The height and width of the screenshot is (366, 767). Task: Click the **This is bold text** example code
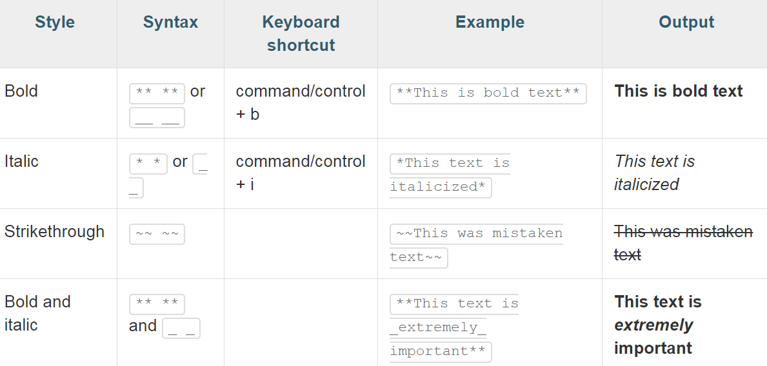point(488,93)
